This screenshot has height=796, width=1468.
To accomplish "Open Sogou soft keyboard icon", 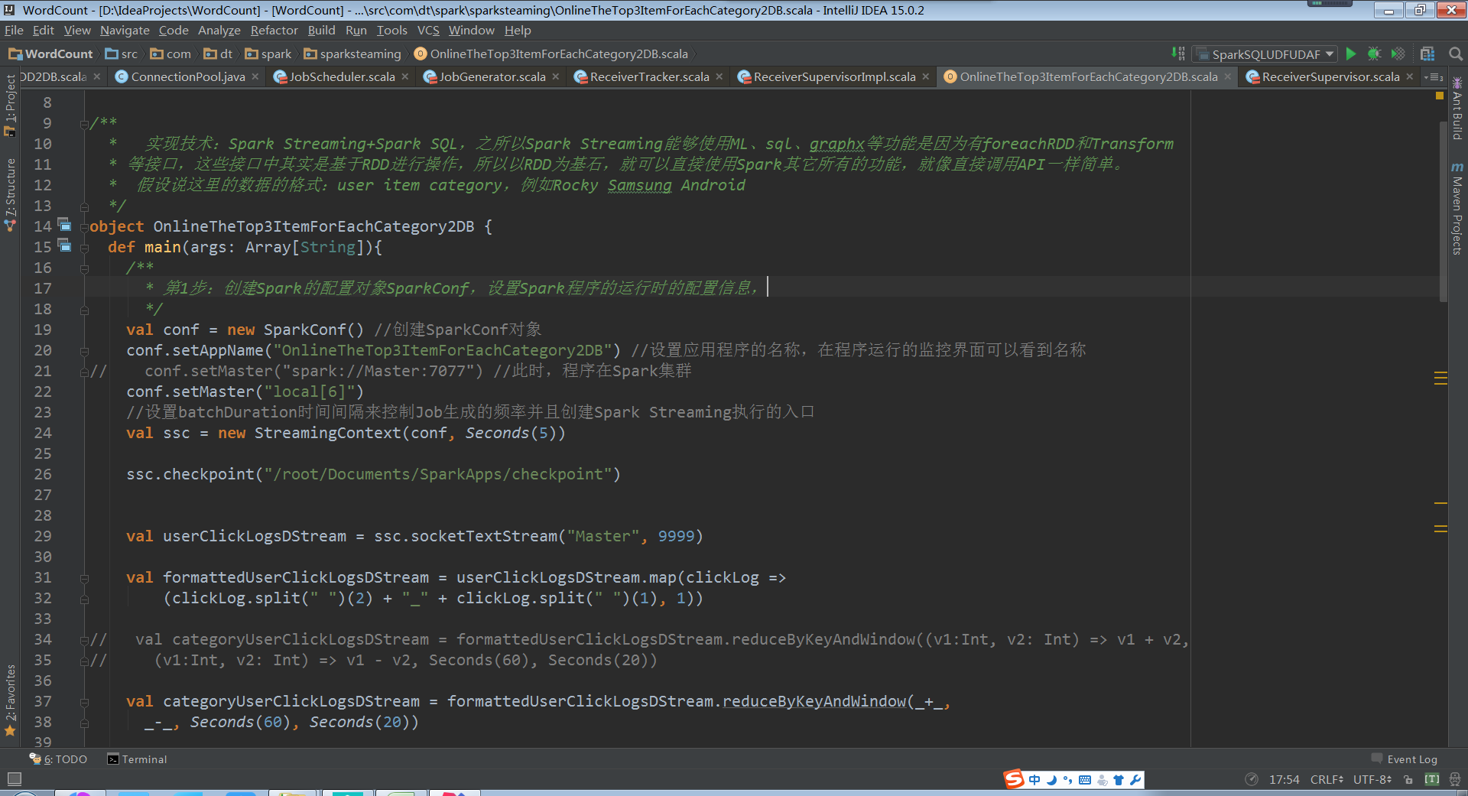I will pos(1085,780).
